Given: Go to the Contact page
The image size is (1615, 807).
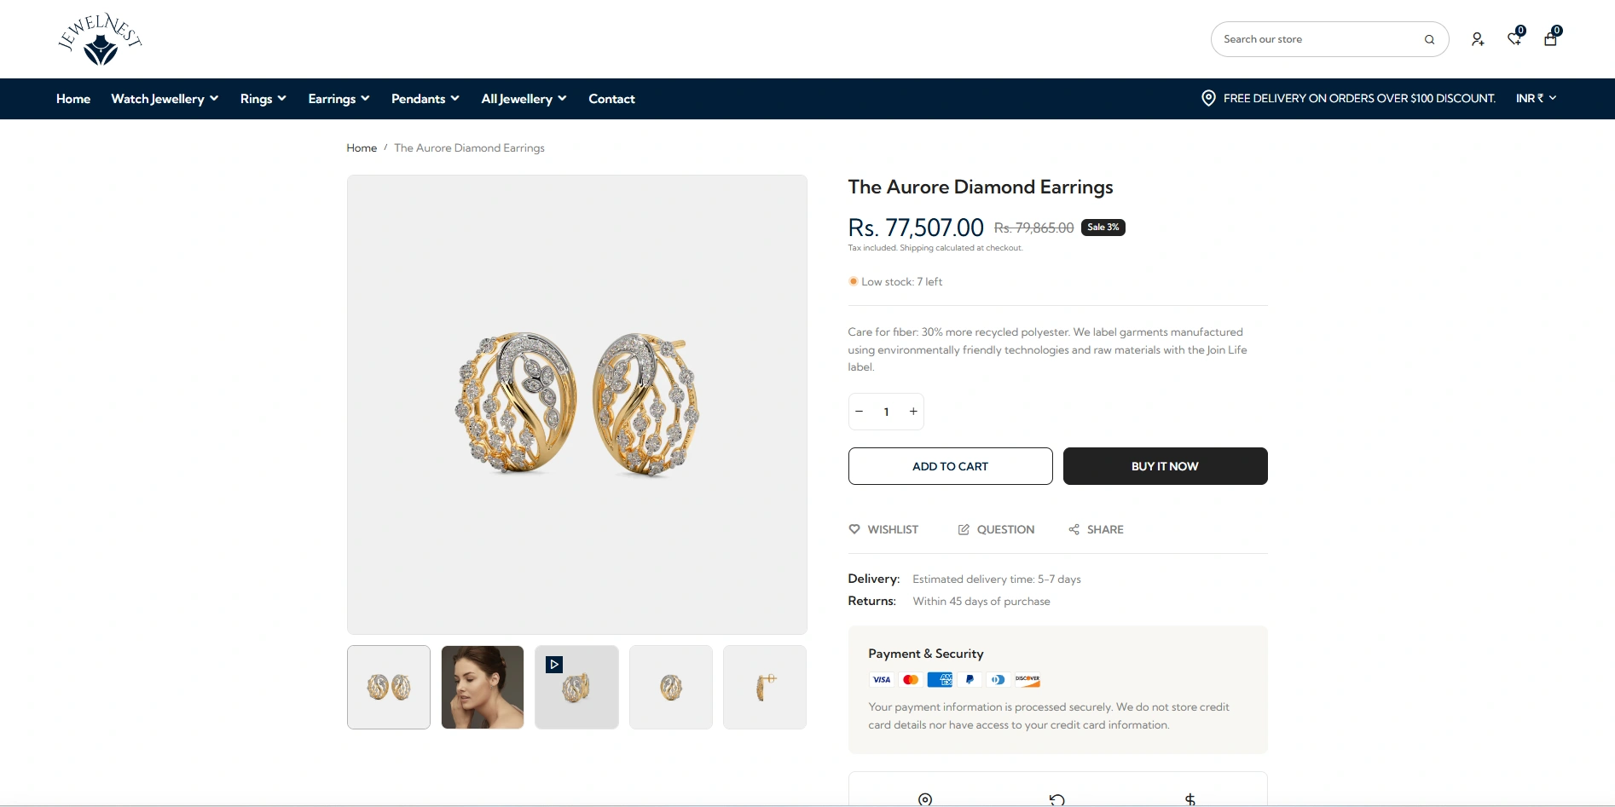Looking at the screenshot, I should point(611,99).
